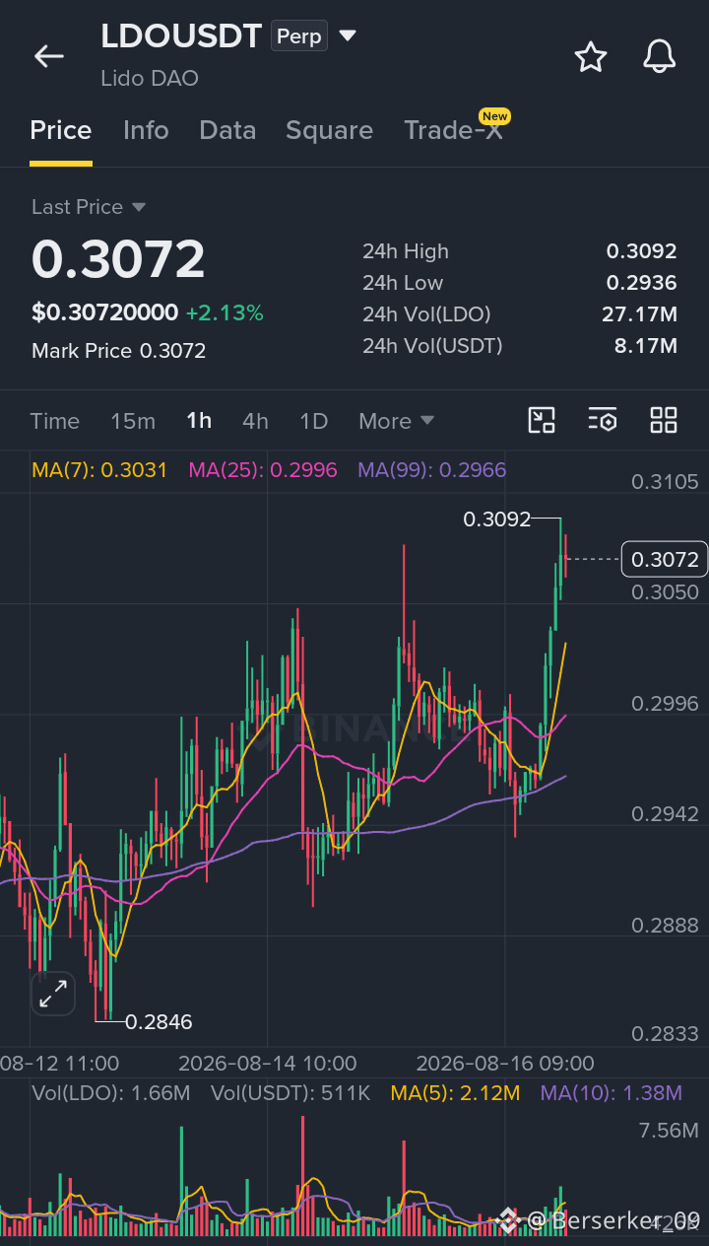Open the Trade-X tab
709x1246 pixels.
[x=454, y=130]
